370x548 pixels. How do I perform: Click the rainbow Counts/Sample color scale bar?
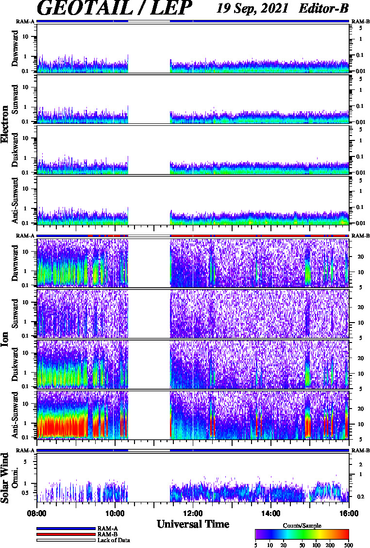point(302,534)
